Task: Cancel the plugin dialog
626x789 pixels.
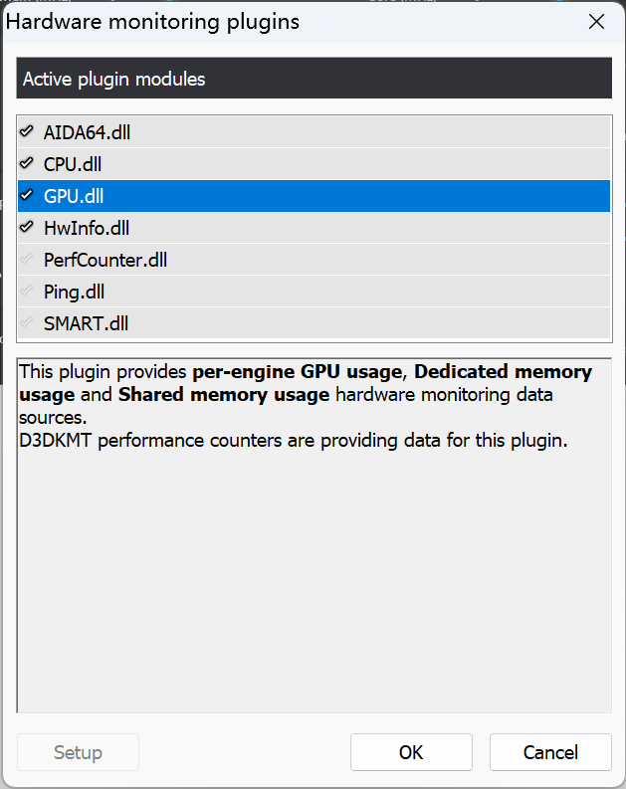Action: point(549,752)
